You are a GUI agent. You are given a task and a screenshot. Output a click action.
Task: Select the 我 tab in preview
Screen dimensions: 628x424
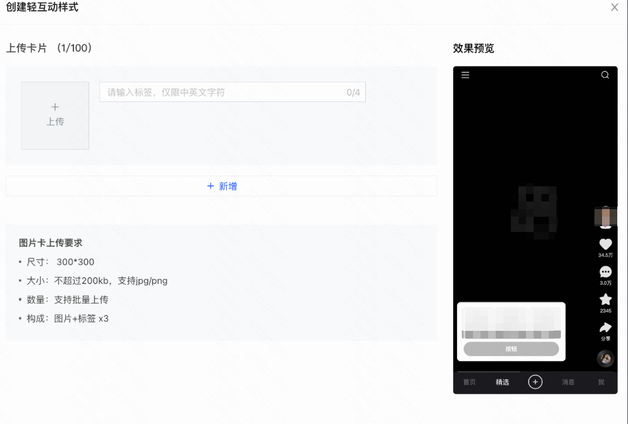601,382
